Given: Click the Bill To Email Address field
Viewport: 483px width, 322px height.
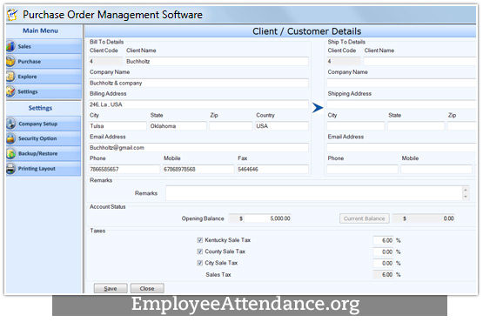Looking at the screenshot, I should pyautogui.click(x=198, y=148).
